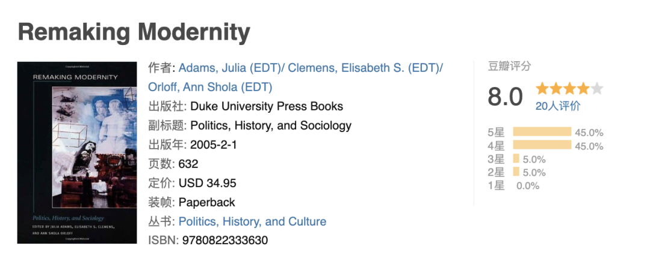Click the fifth gray rating star
This screenshot has width=650, height=270.
[596, 88]
